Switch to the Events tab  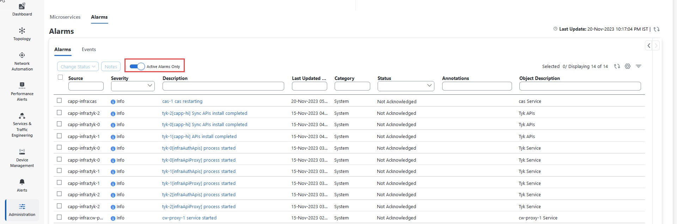[89, 49]
